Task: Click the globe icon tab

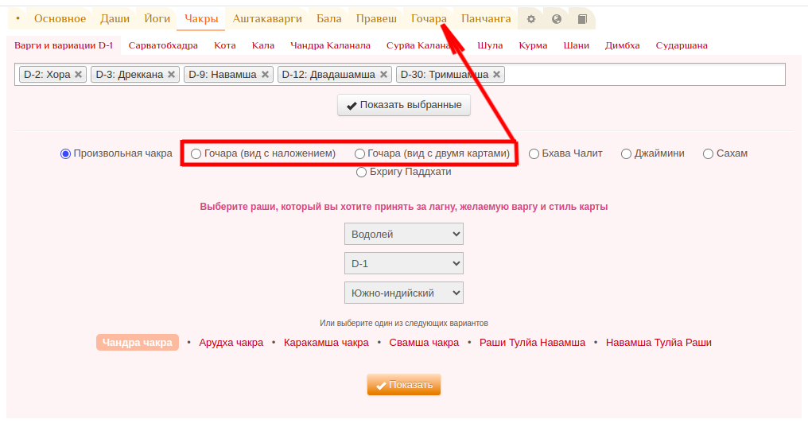Action: click(x=557, y=19)
